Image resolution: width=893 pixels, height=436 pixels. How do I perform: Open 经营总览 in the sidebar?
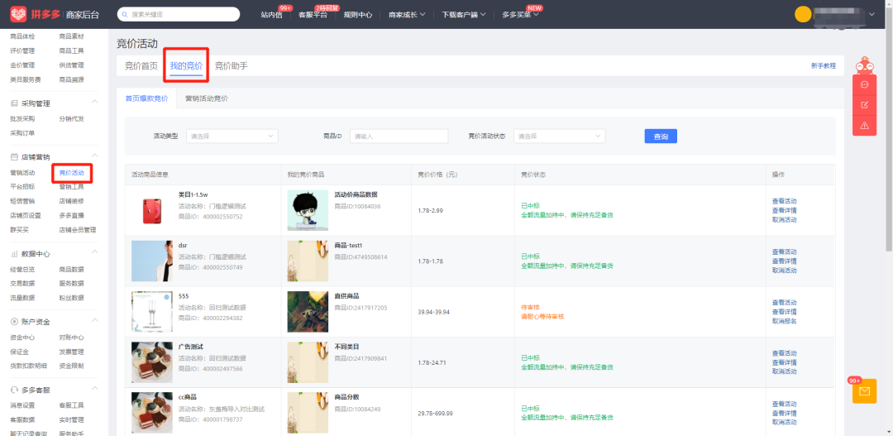click(x=23, y=269)
